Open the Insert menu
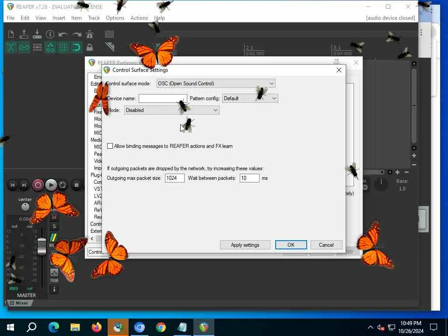The height and width of the screenshot is (336, 448). pyautogui.click(x=59, y=17)
